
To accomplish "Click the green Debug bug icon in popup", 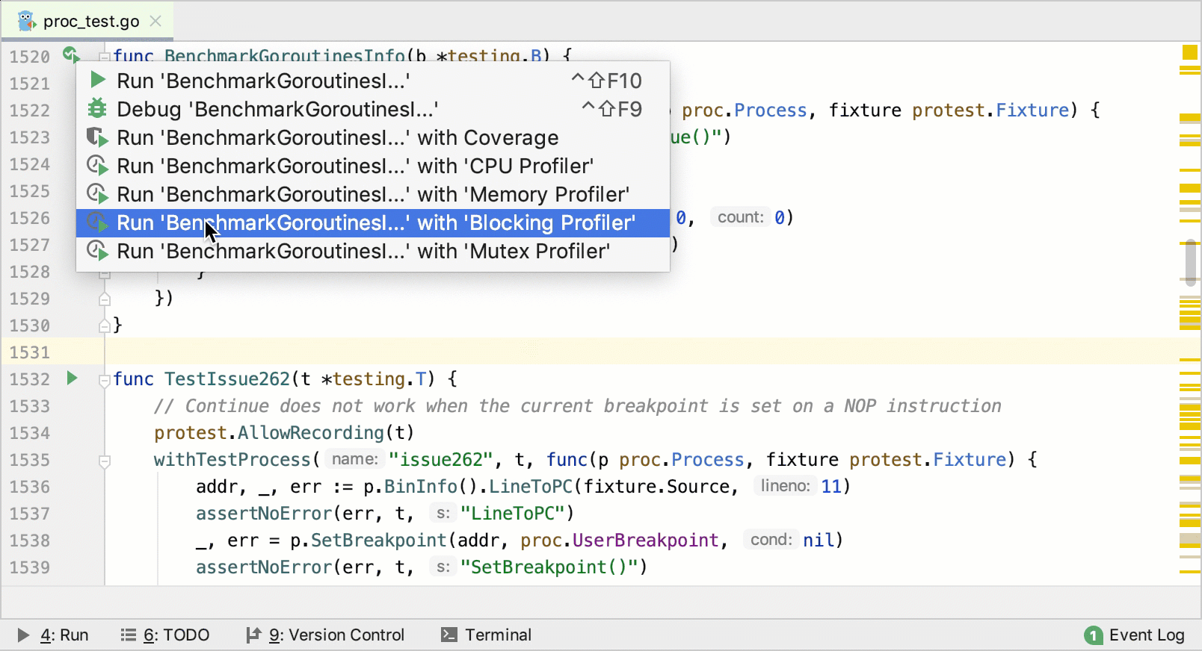I will (x=97, y=108).
